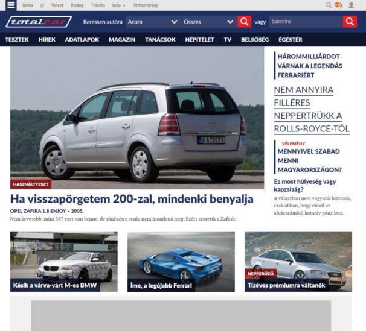Click the VÉLEMÉNY label
The image size is (366, 331).
point(293,143)
